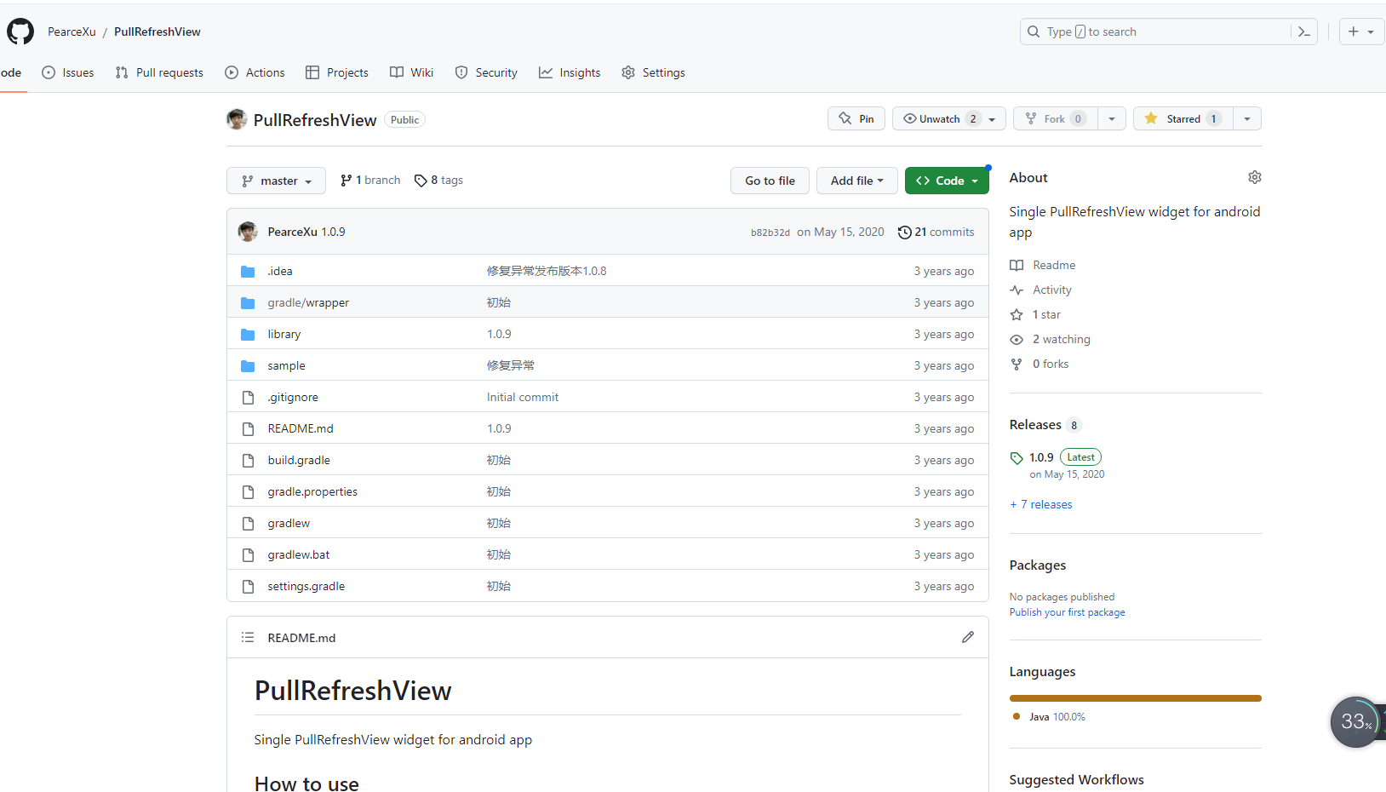
Task: Toggle Starred for this repository
Action: 1183,118
